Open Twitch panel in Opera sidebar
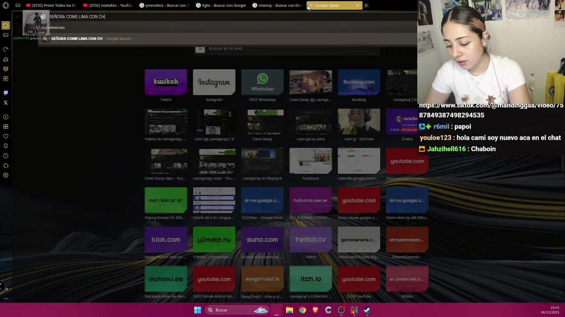Image resolution: width=565 pixels, height=317 pixels. pyautogui.click(x=6, y=93)
